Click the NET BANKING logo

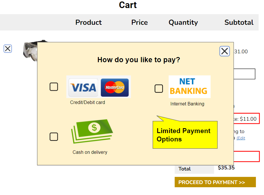click(189, 87)
